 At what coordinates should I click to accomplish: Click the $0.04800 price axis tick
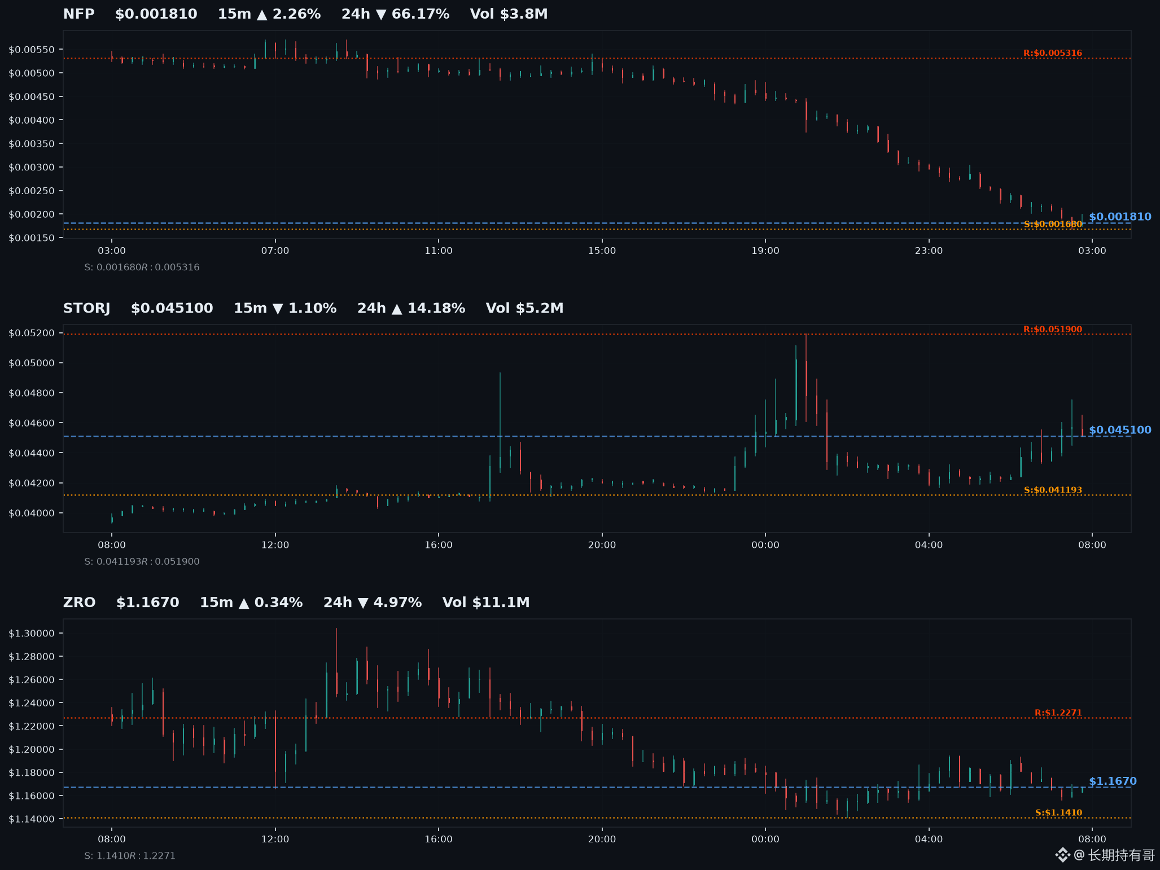point(32,393)
